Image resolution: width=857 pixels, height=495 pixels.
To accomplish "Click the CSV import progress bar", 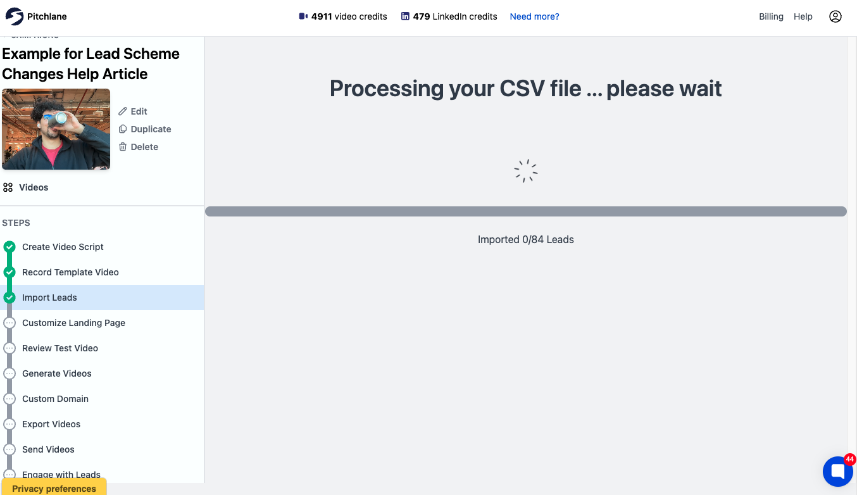I will tap(526, 211).
